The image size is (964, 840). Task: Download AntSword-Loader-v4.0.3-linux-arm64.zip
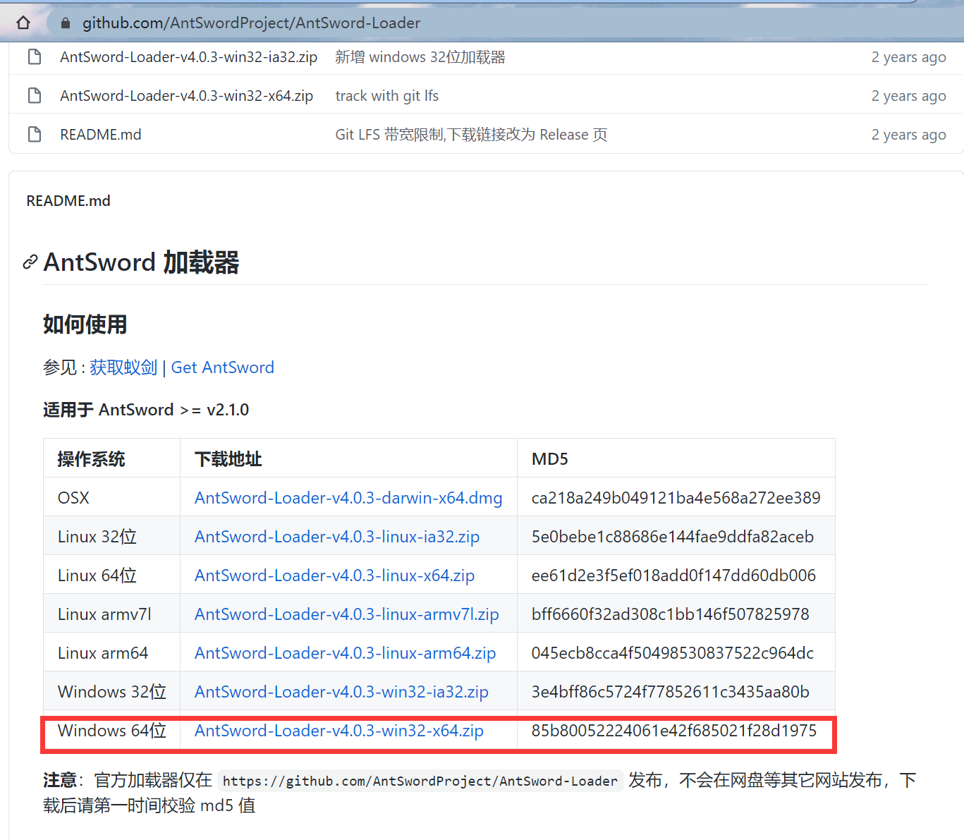[345, 653]
